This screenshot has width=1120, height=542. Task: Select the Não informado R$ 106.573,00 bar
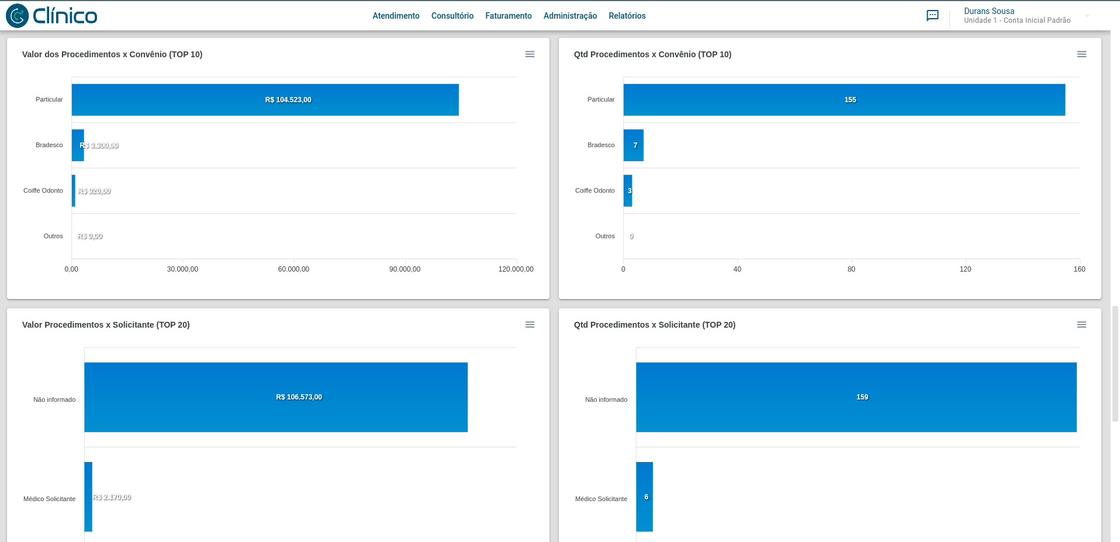275,397
